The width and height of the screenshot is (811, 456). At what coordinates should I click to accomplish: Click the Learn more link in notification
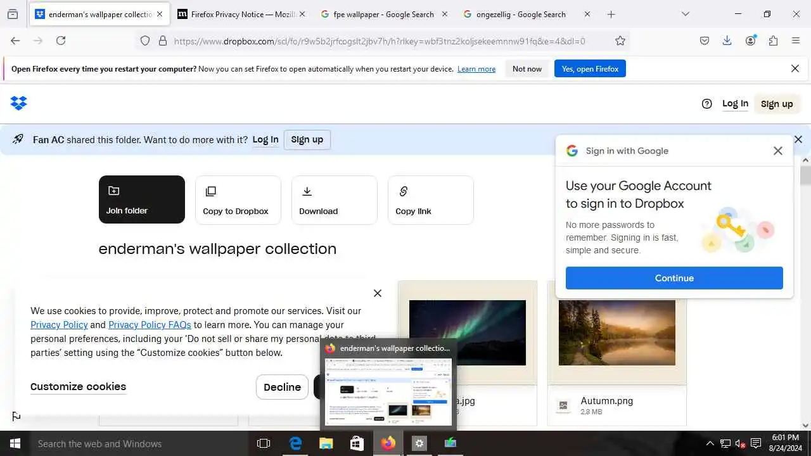pos(476,69)
